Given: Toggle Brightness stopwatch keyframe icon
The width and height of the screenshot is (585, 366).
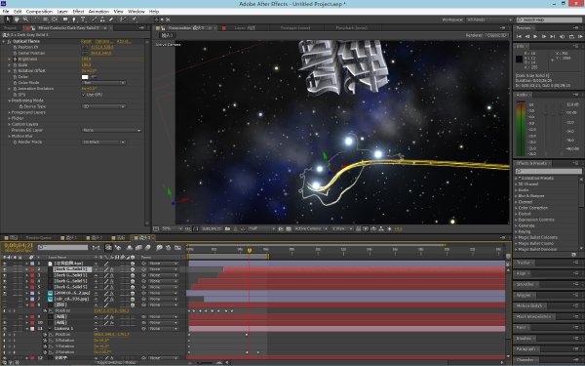Looking at the screenshot, I should (x=15, y=59).
